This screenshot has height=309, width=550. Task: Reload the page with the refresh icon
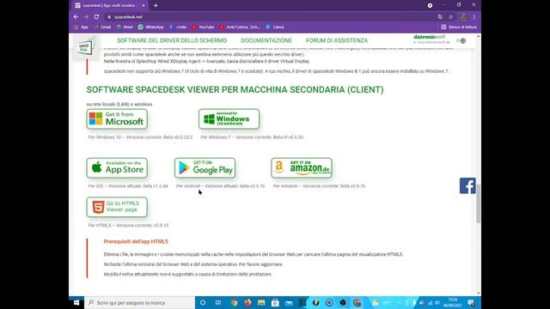[96, 17]
